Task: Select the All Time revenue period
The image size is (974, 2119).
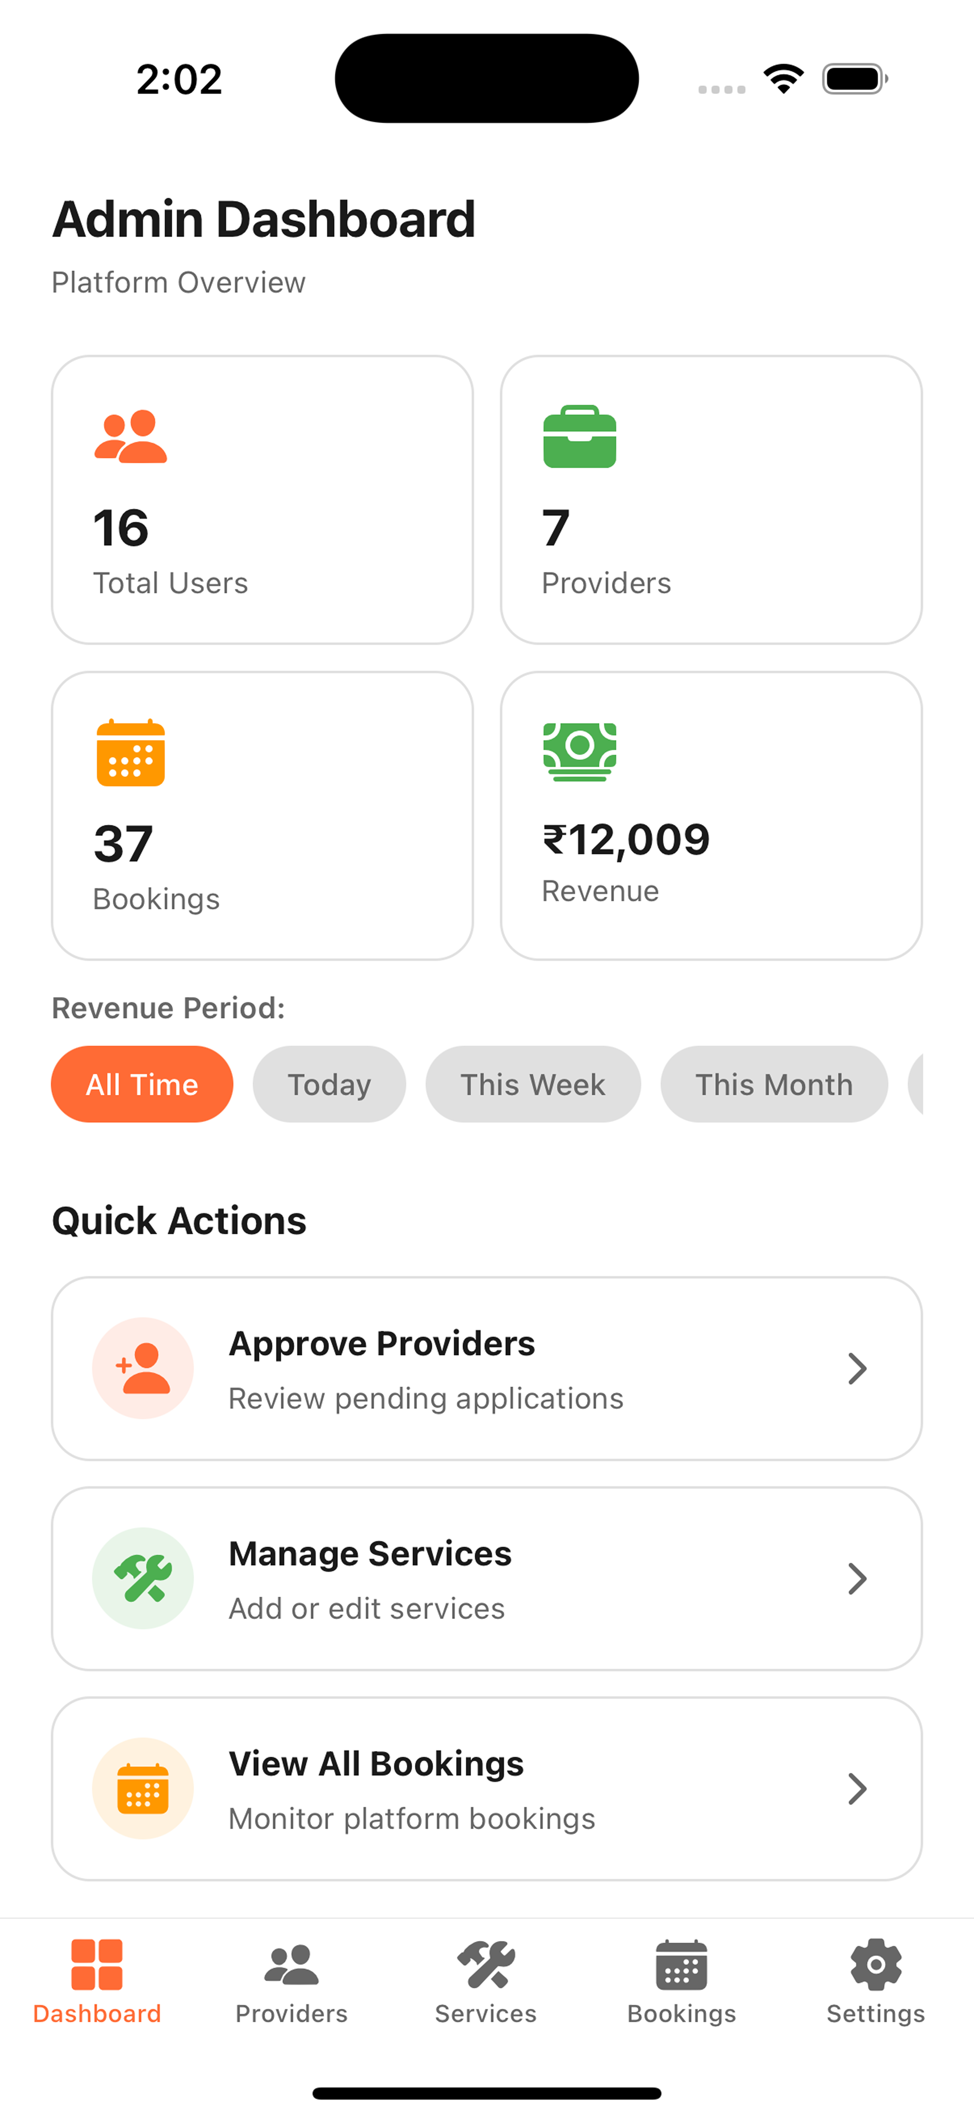Action: pos(142,1084)
